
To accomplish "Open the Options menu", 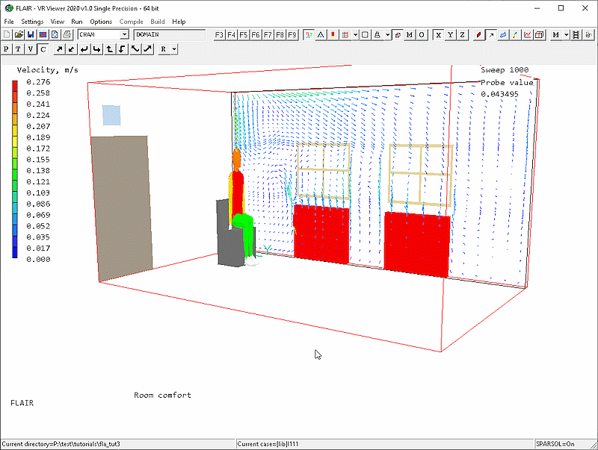I will pos(101,22).
